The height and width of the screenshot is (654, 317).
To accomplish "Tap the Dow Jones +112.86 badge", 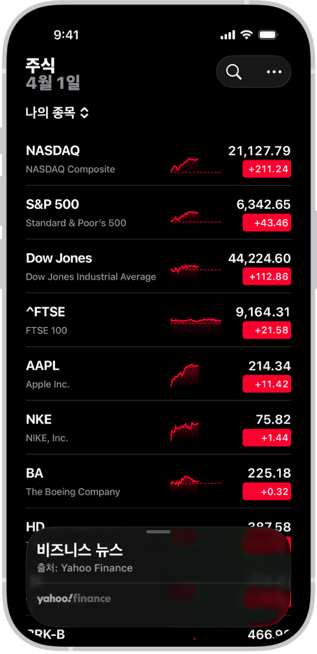I will coord(266,276).
